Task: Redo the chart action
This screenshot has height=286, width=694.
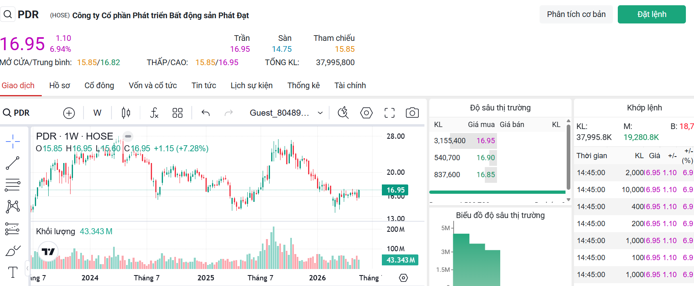Action: click(229, 113)
